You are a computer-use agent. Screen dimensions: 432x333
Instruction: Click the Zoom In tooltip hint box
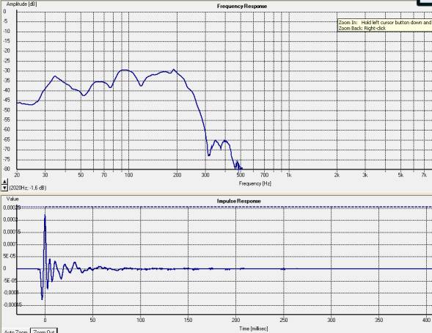(384, 26)
